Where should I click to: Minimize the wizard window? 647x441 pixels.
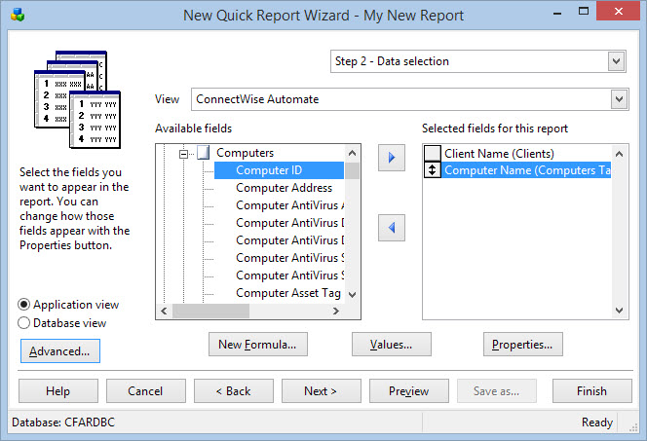click(x=557, y=13)
